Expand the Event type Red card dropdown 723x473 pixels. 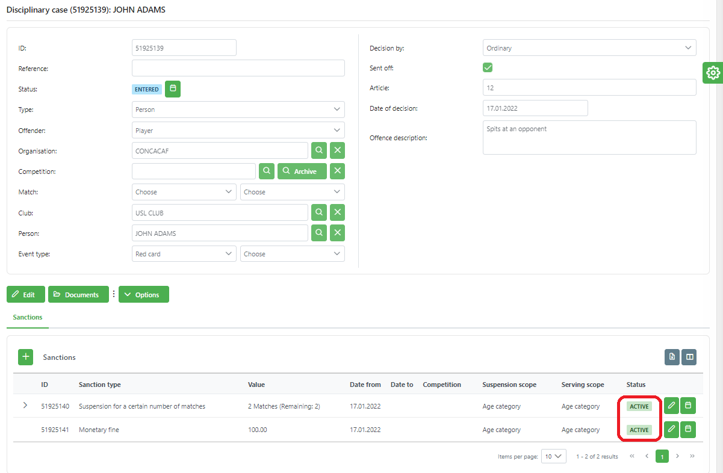[184, 254]
